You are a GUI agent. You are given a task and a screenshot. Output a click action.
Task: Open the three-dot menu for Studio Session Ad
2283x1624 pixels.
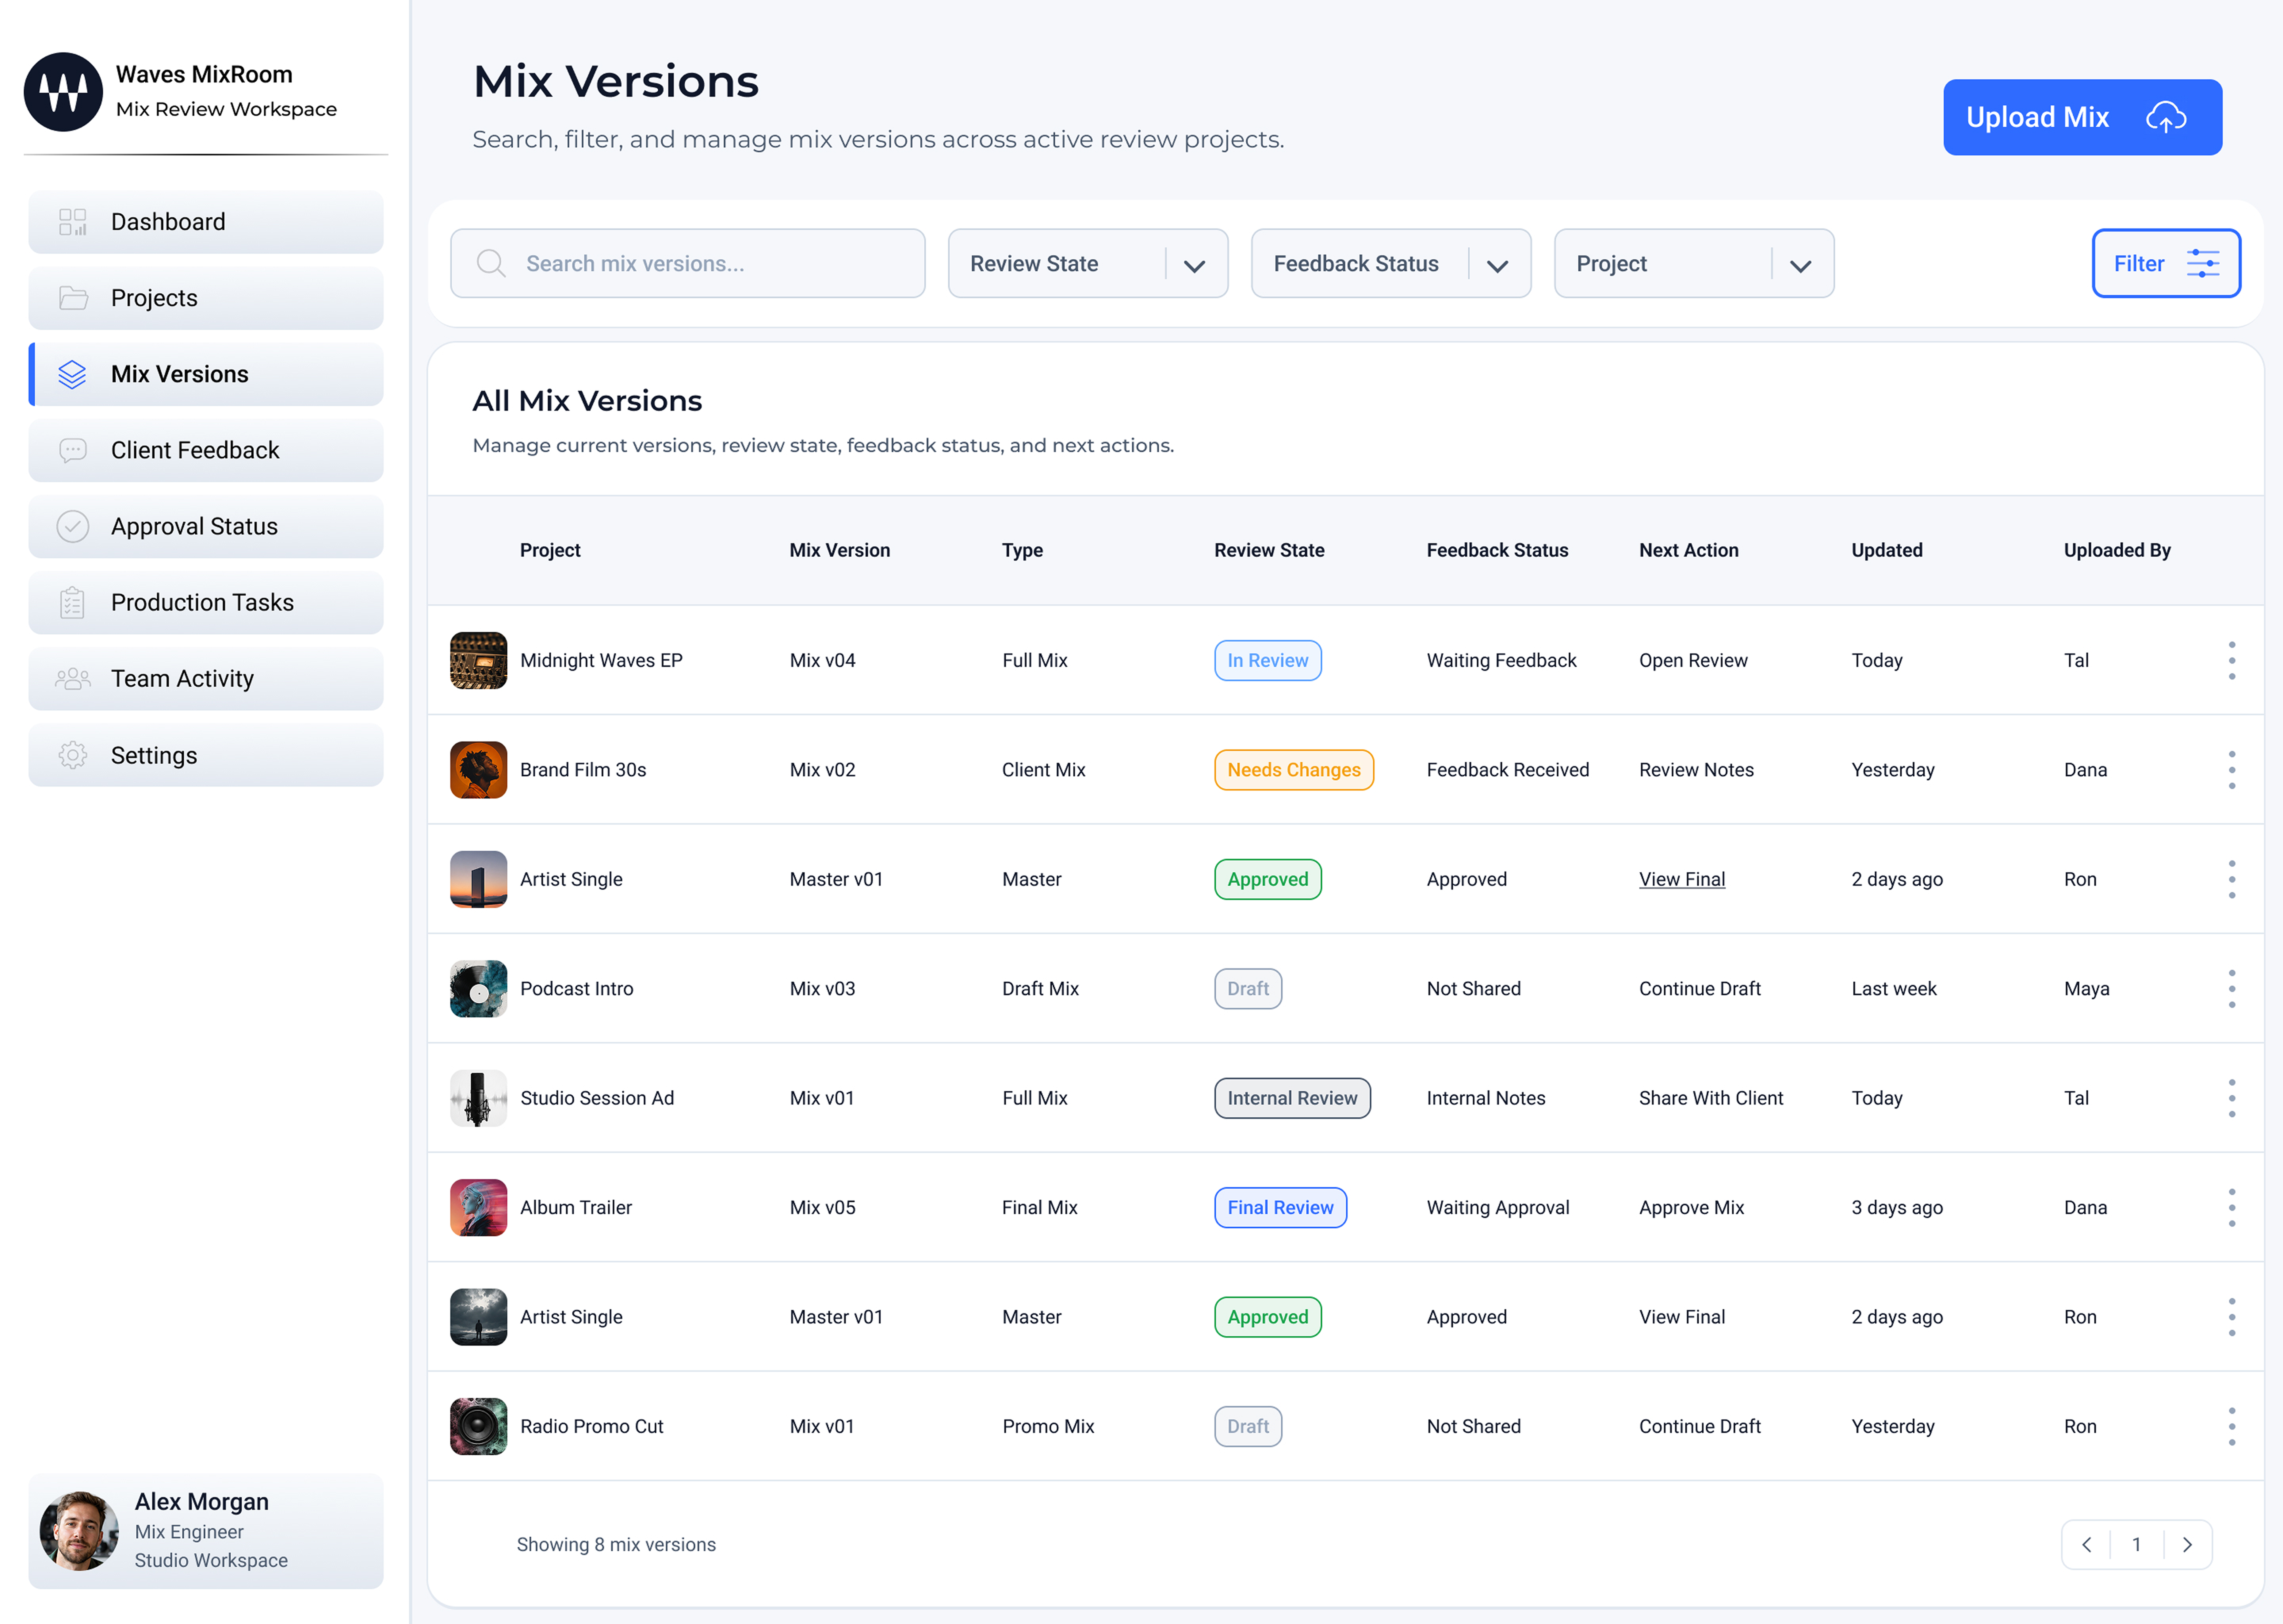point(2231,1098)
